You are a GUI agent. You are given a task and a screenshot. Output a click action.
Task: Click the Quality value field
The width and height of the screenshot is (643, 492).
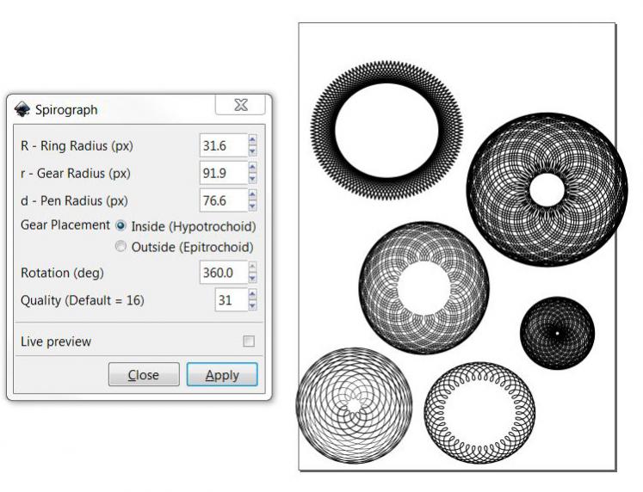[229, 299]
